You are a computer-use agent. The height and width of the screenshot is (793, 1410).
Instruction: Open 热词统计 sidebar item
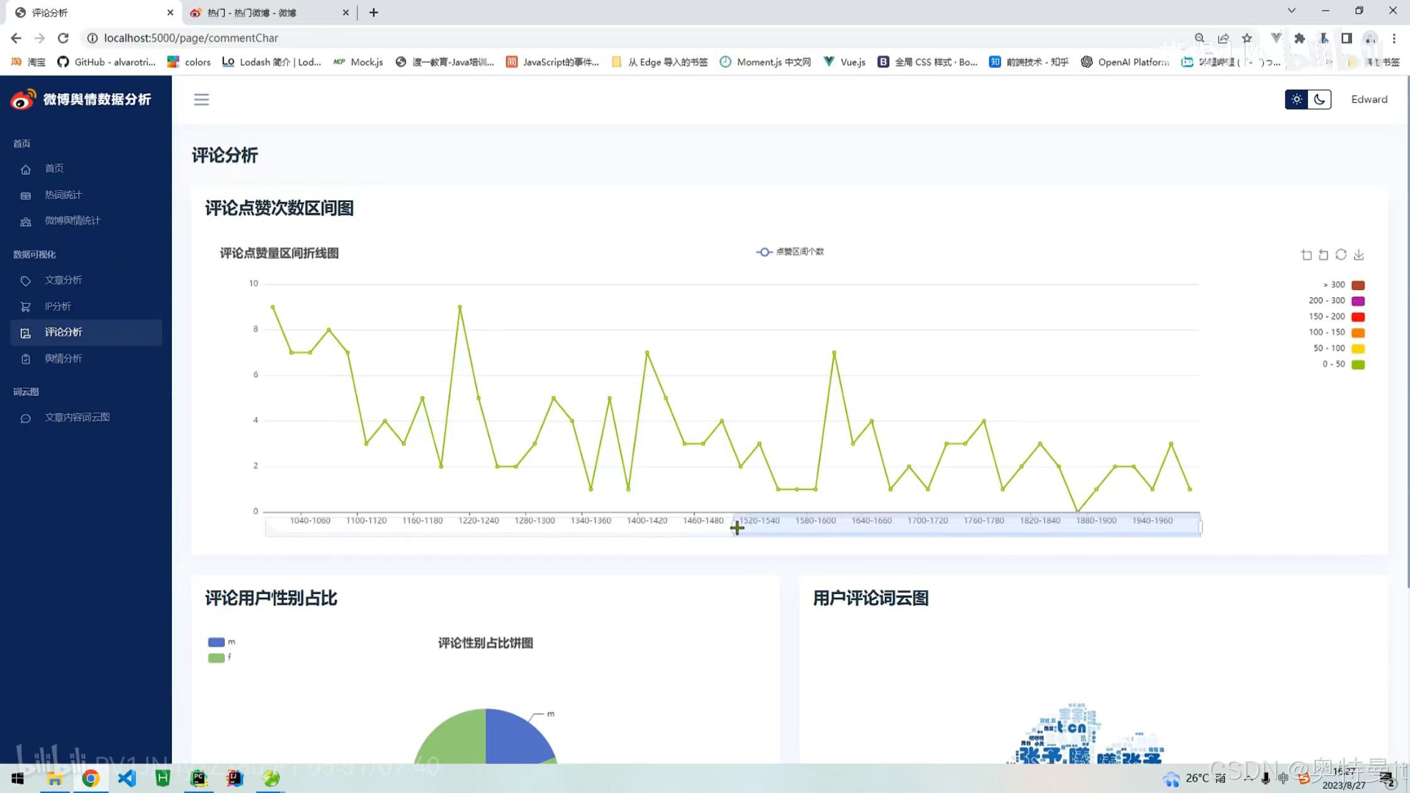pyautogui.click(x=63, y=195)
